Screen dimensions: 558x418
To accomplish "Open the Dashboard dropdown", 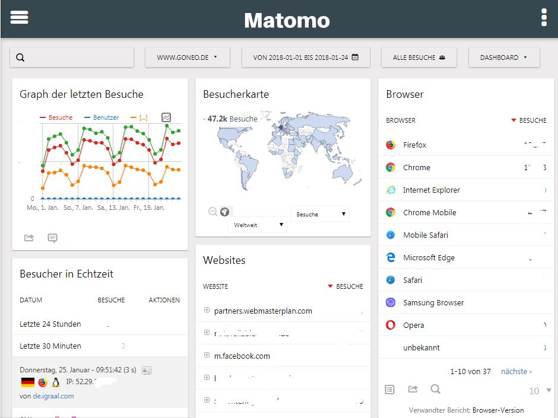I will coord(504,58).
